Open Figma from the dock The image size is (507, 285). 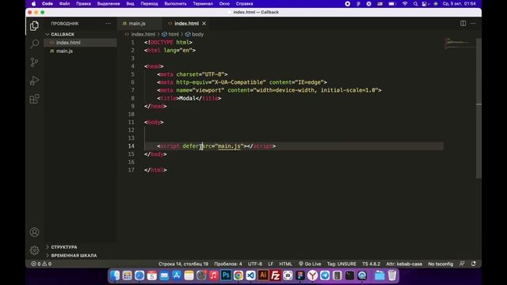[300, 275]
